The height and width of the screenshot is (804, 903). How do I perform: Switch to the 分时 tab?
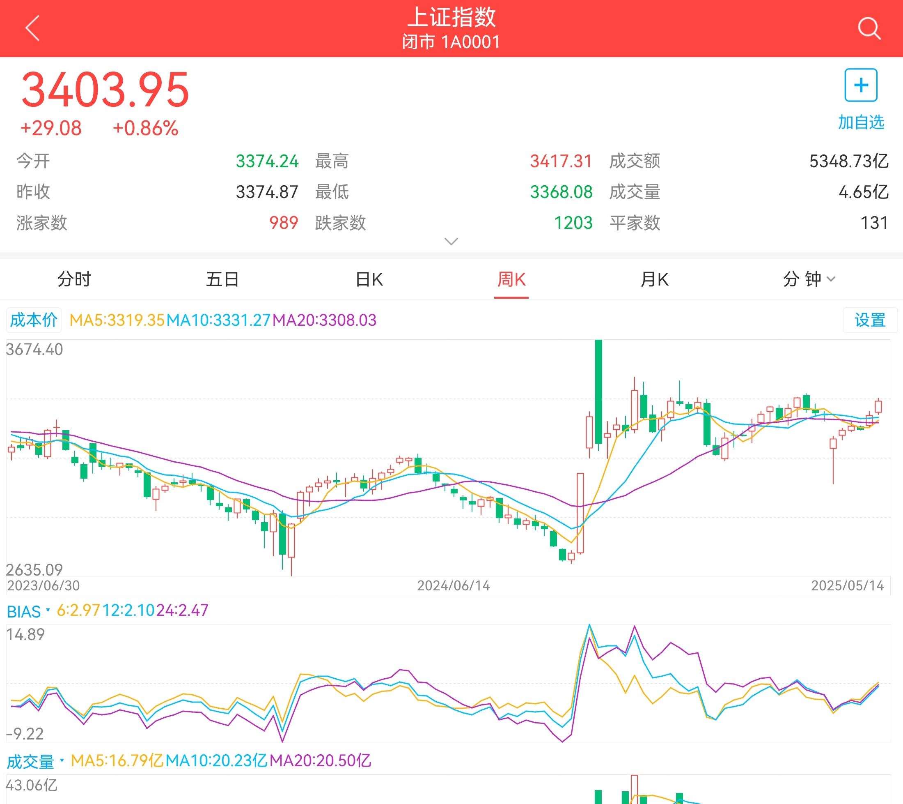[x=74, y=279]
